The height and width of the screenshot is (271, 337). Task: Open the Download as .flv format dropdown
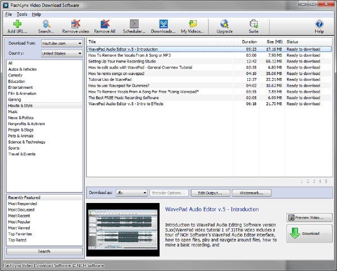131,193
